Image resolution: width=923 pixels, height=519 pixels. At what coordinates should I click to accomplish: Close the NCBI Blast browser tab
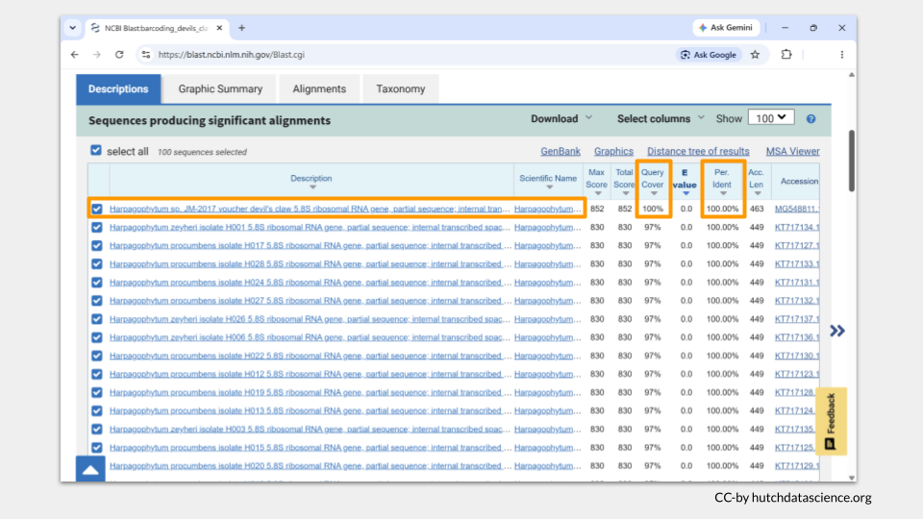(x=219, y=28)
